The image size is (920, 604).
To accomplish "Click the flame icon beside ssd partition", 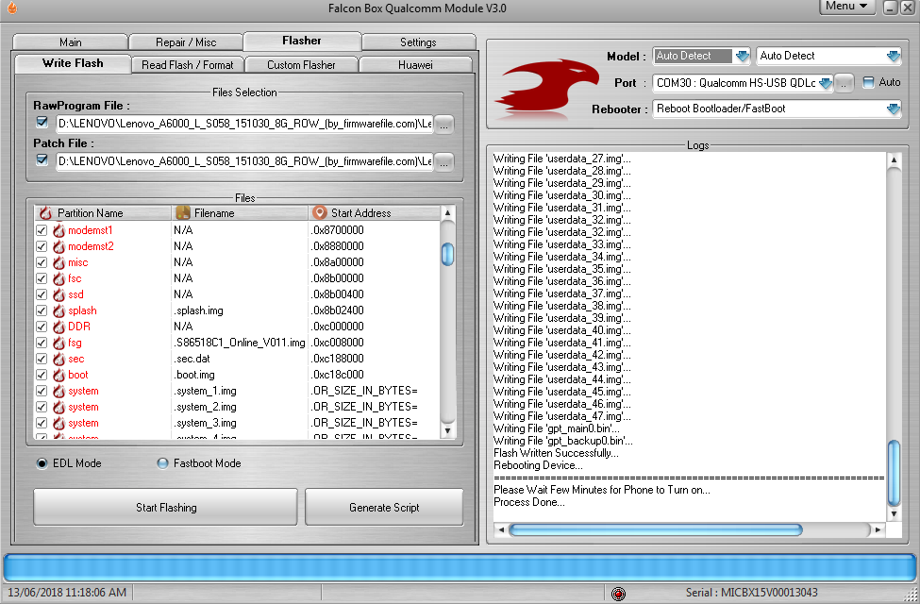I will 59,294.
